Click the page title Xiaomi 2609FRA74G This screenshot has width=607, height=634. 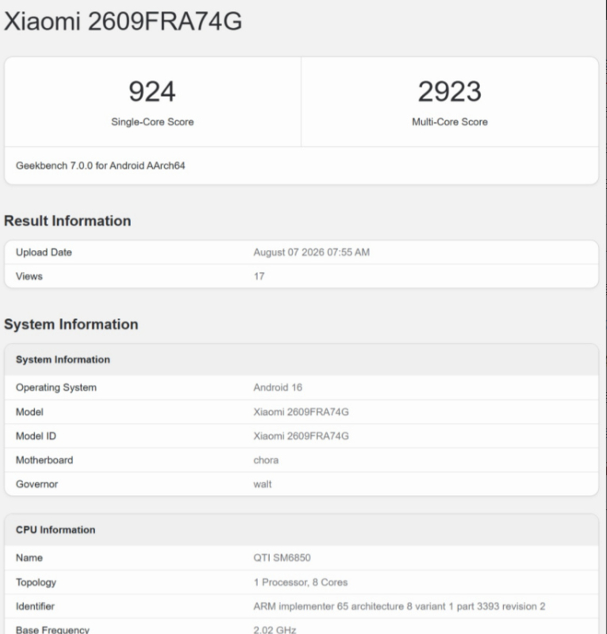pos(123,21)
